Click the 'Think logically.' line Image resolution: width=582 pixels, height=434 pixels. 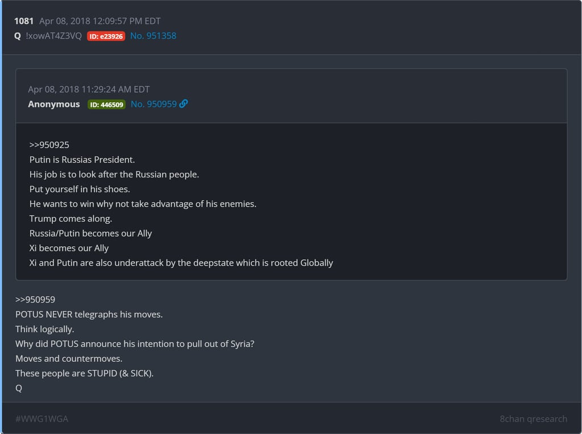[45, 329]
